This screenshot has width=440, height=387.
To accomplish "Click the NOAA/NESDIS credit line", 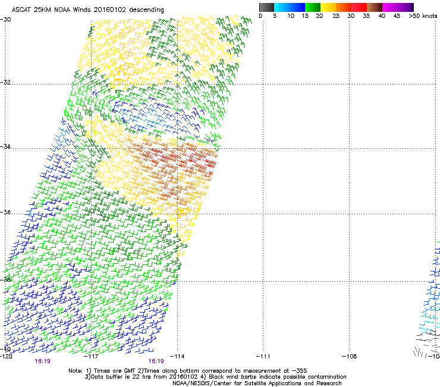I will coord(257,383).
